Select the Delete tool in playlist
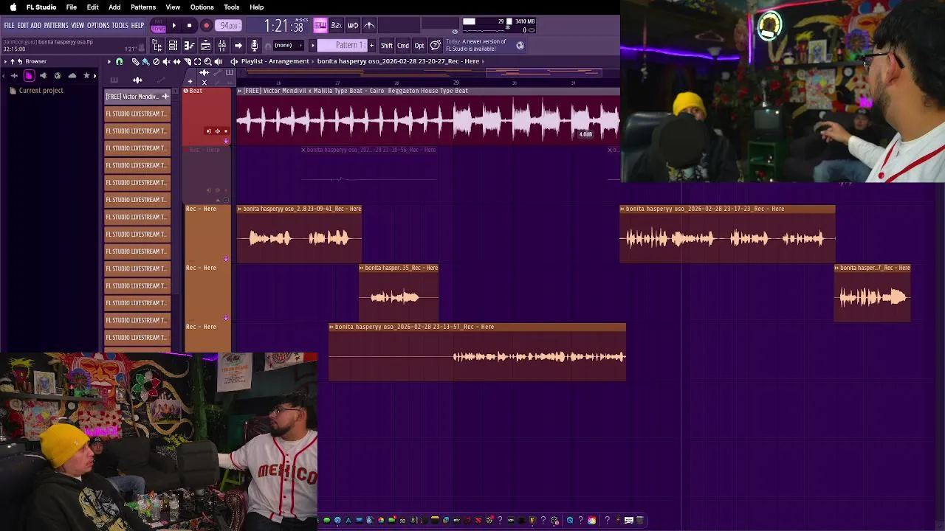The width and height of the screenshot is (945, 531). coord(156,62)
